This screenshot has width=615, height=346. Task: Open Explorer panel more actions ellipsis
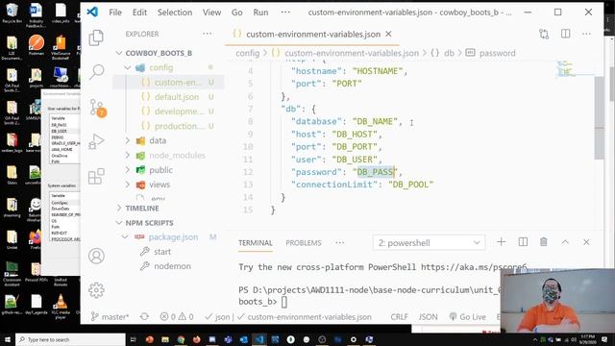click(x=208, y=35)
